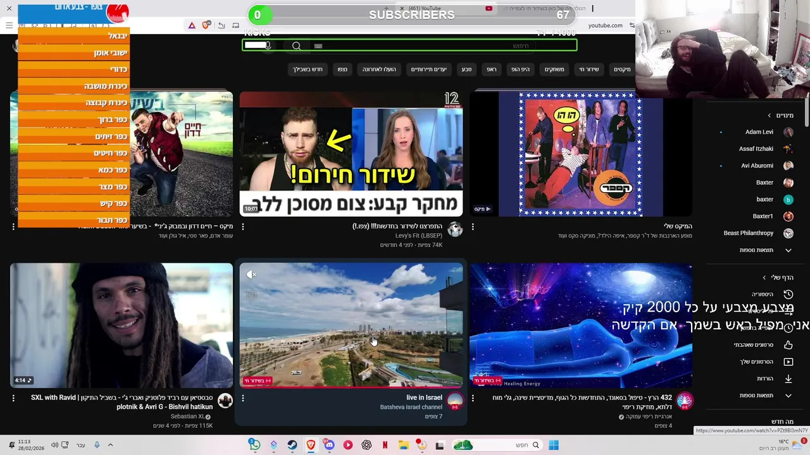Viewport: 810px width, 455px height.
Task: Open the pink avatar beside 432 Hz video
Action: [684, 401]
